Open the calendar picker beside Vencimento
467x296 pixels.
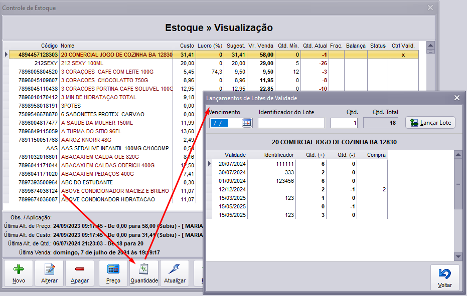tap(247, 123)
